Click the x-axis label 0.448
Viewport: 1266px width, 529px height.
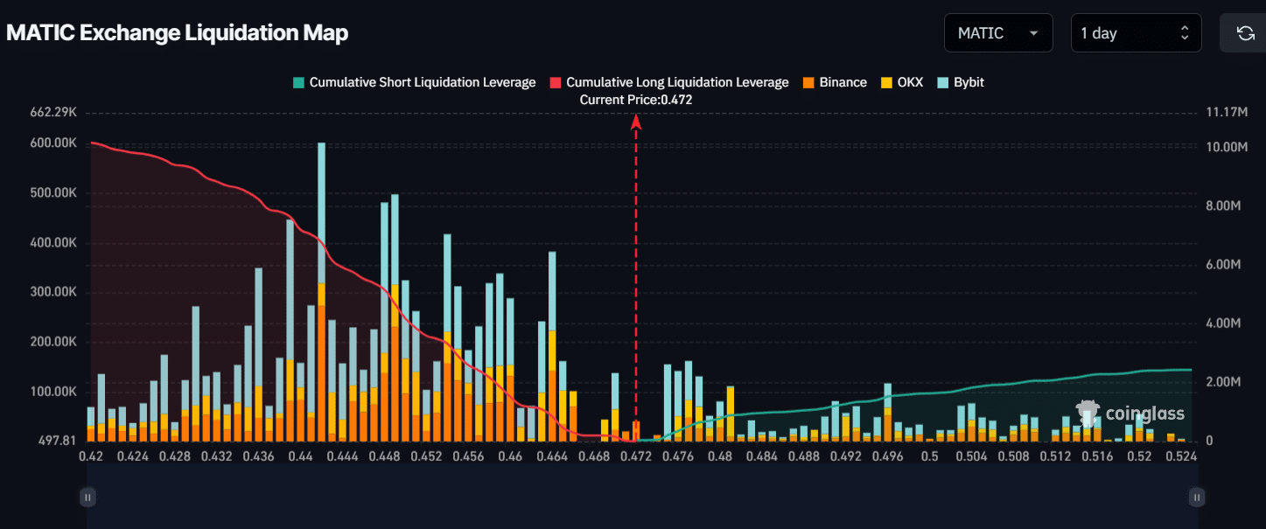click(x=384, y=456)
